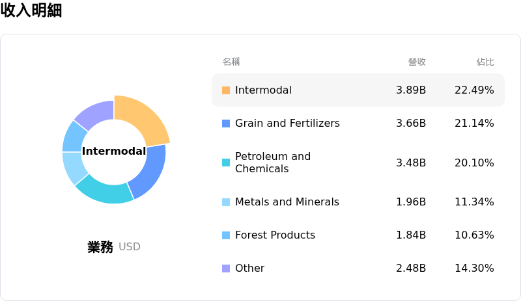Select the Other row label

pos(249,268)
